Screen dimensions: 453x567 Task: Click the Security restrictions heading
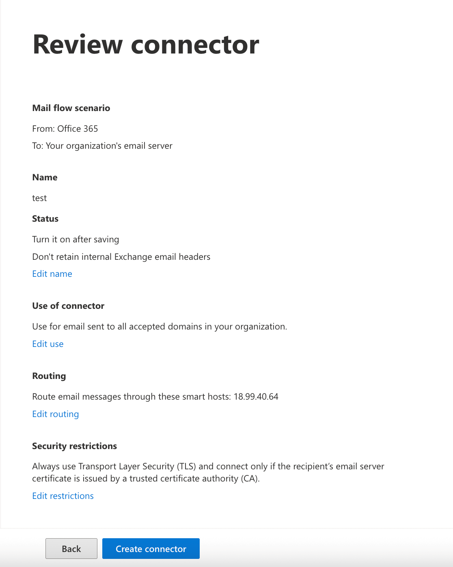click(74, 446)
